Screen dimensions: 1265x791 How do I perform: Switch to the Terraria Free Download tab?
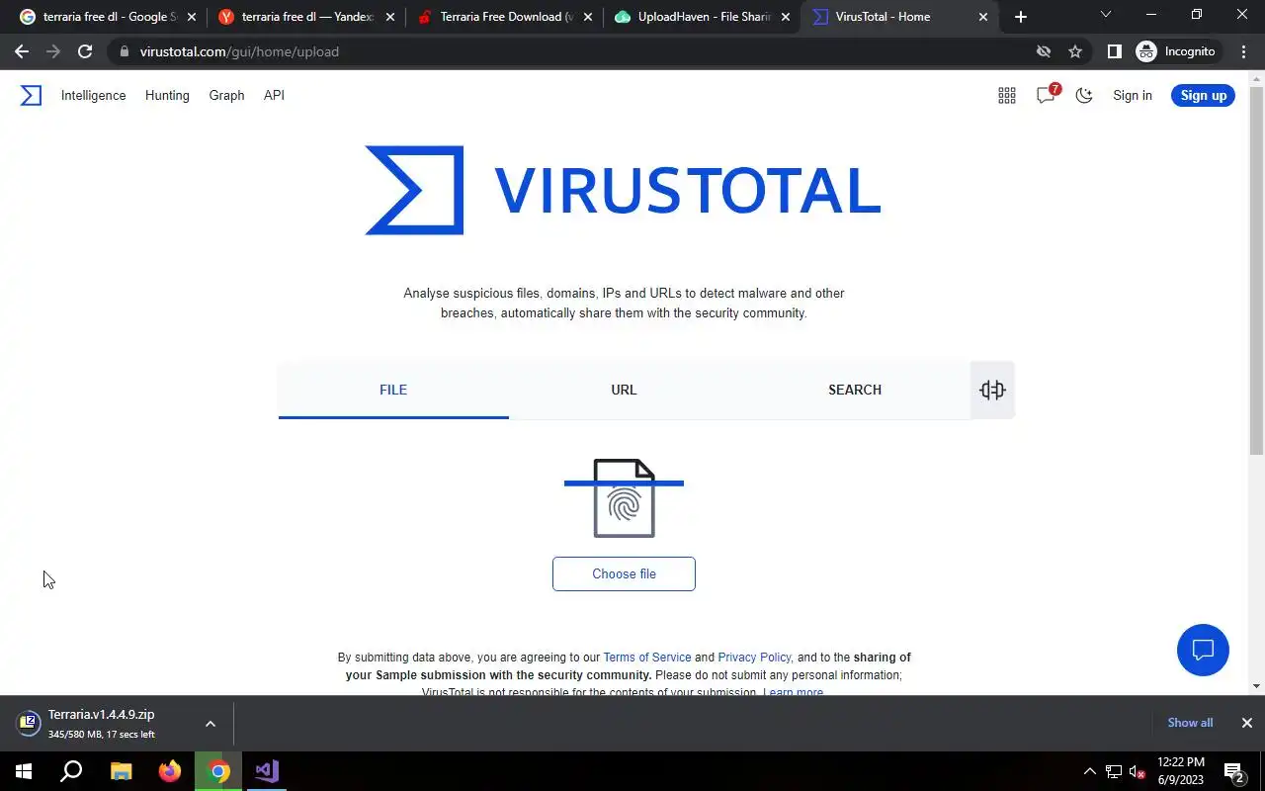tap(505, 17)
